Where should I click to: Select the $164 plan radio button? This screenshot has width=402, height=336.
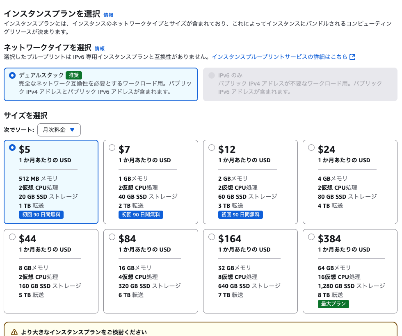pos(212,237)
